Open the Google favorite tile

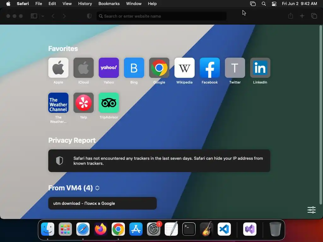coord(159,68)
